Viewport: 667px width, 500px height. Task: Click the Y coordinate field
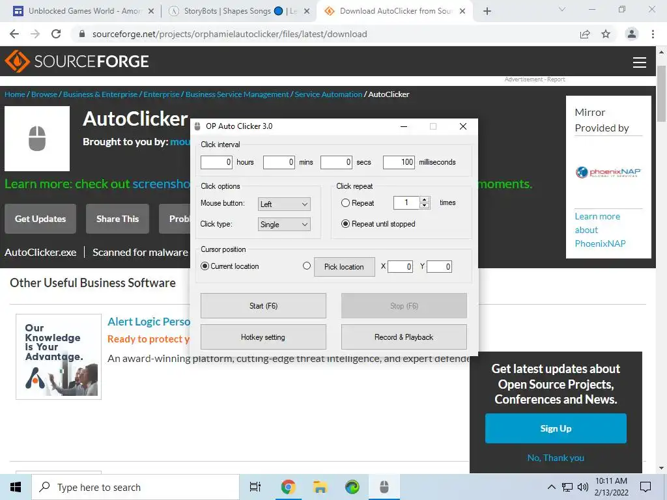439,266
